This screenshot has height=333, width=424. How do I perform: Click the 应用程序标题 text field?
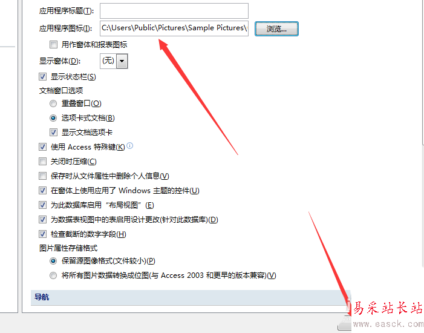[x=174, y=11]
